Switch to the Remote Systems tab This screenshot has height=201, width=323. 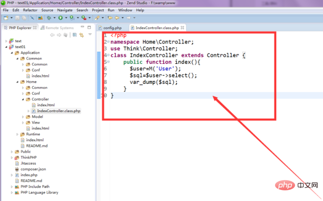pos(59,28)
